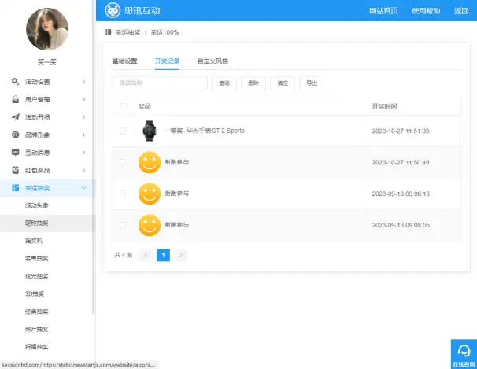Screen dimensions: 477x369
Task: Collapse the 幸运抽奖 menu chevron
Action: [x=83, y=188]
